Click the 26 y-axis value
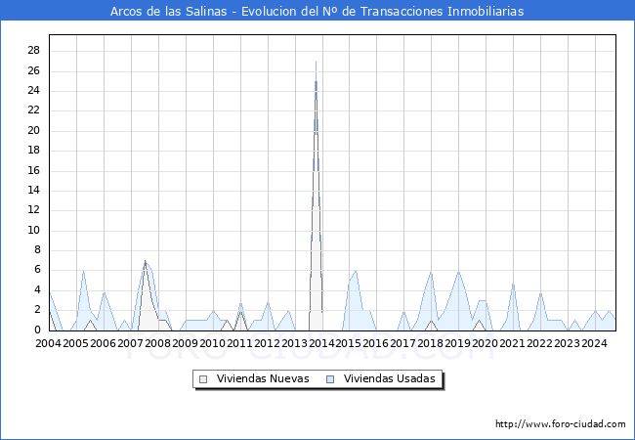 click(34, 71)
